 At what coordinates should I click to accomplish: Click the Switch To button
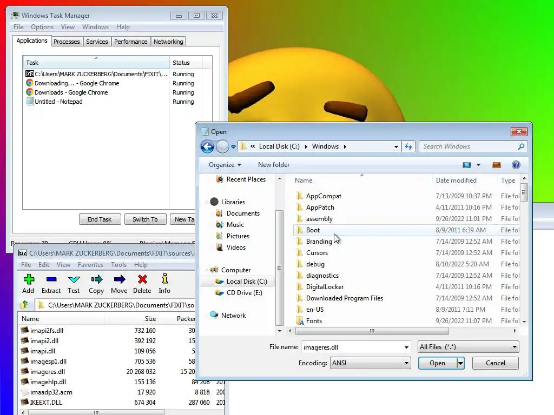point(145,219)
